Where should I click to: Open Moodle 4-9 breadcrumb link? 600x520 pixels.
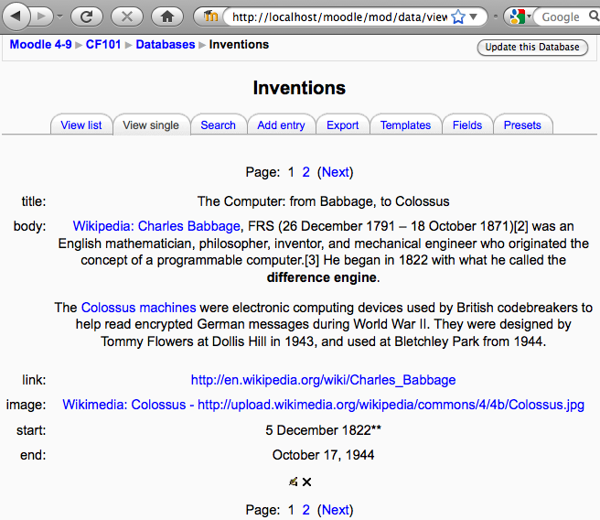[x=40, y=45]
